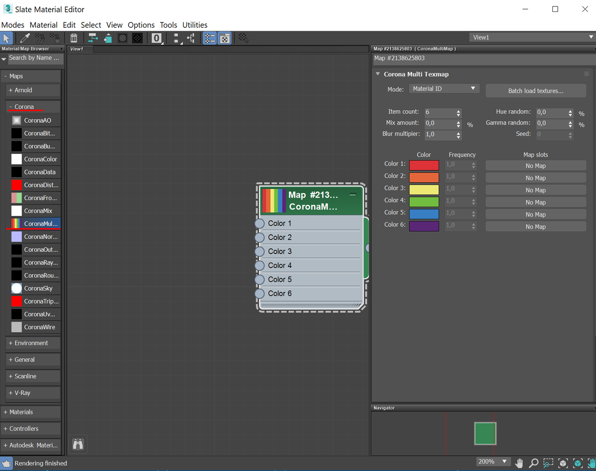Image resolution: width=596 pixels, height=471 pixels.
Task: Open binoculars search icon in view
Action: [x=78, y=444]
